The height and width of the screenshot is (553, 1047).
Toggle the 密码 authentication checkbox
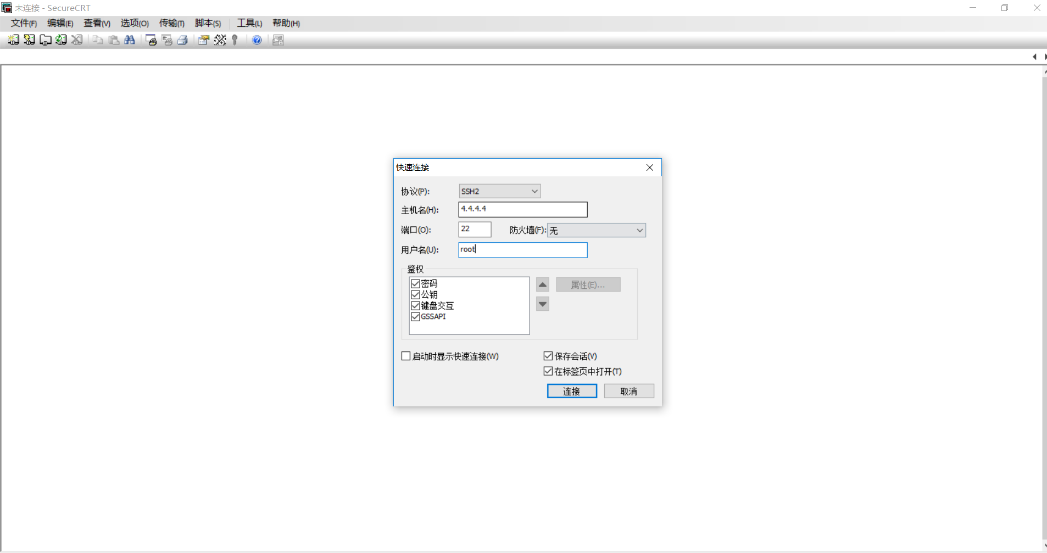coord(415,283)
